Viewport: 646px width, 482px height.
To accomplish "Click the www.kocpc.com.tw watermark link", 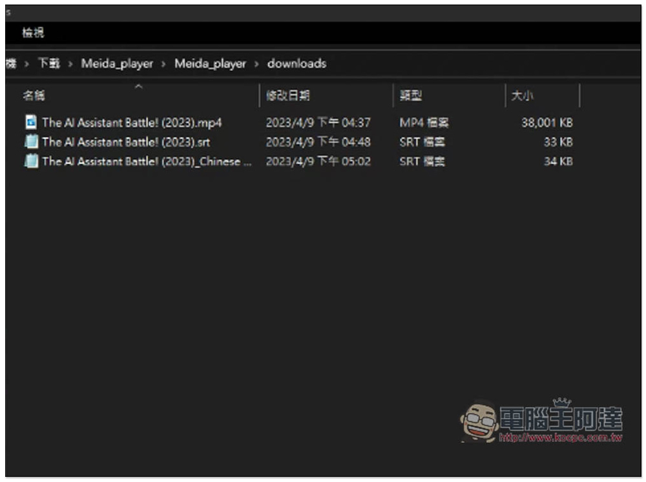I will (x=561, y=437).
